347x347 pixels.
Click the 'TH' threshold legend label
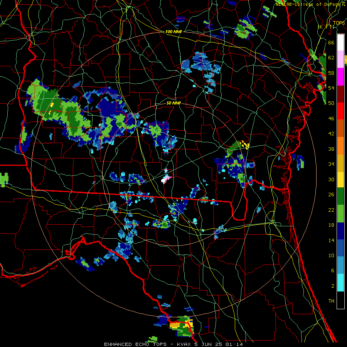pyautogui.click(x=331, y=301)
